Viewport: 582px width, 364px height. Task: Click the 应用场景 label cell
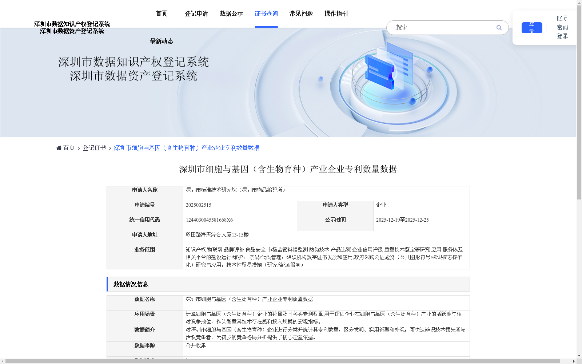[x=145, y=318]
